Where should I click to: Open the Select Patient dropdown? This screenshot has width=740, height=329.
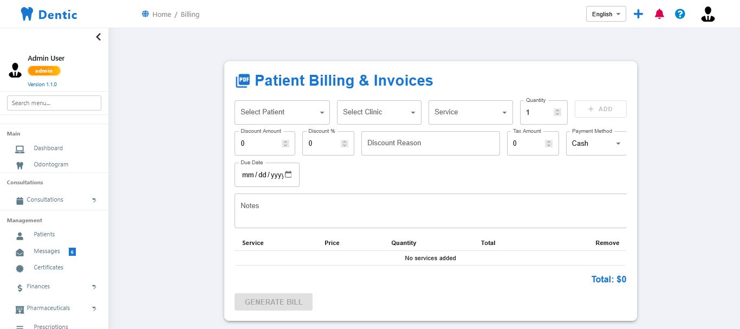point(282,112)
